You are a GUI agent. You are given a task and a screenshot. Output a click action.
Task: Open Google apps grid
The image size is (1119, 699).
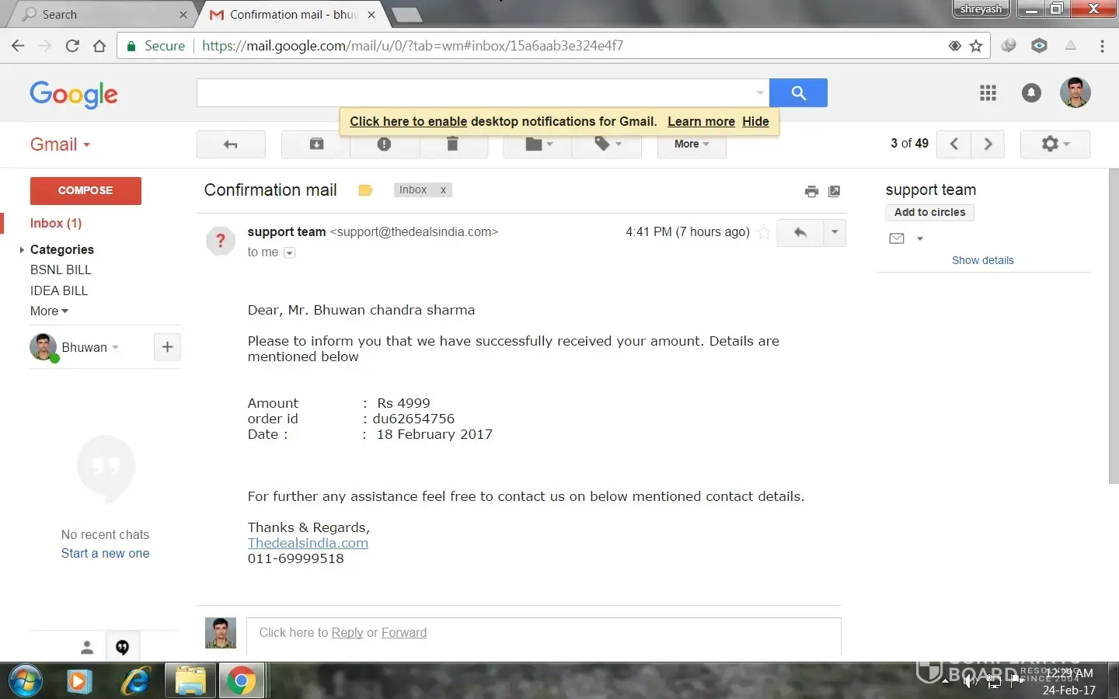pos(988,93)
